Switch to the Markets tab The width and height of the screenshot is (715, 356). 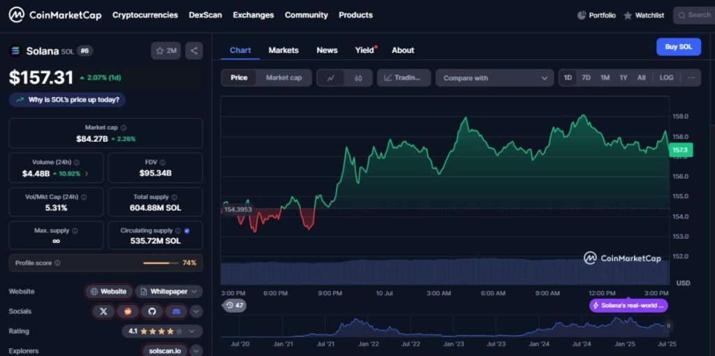283,50
